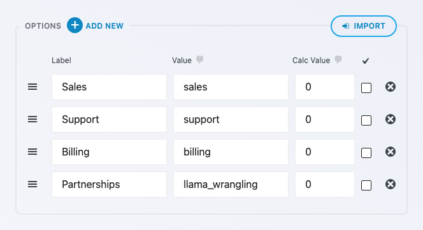This screenshot has height=230, width=423.
Task: Grab the drag handle for Billing row
Action: coord(32,152)
